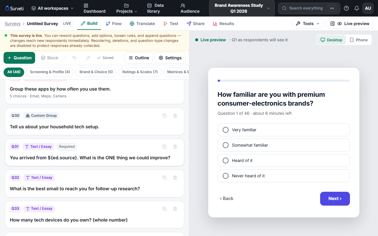Delete question Q32 using the trash icon
The height and width of the screenshot is (236, 378).
click(x=175, y=178)
